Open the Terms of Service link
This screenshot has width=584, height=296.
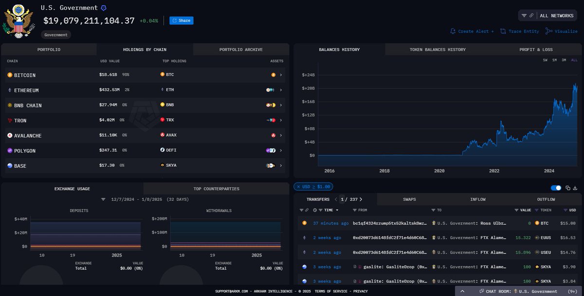click(x=331, y=291)
